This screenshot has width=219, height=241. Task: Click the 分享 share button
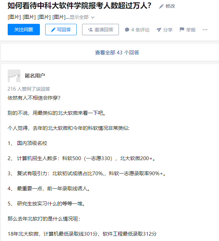click(x=164, y=30)
